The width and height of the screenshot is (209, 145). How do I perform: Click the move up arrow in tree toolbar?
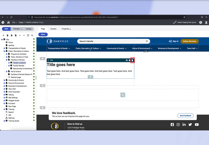click(20, 35)
